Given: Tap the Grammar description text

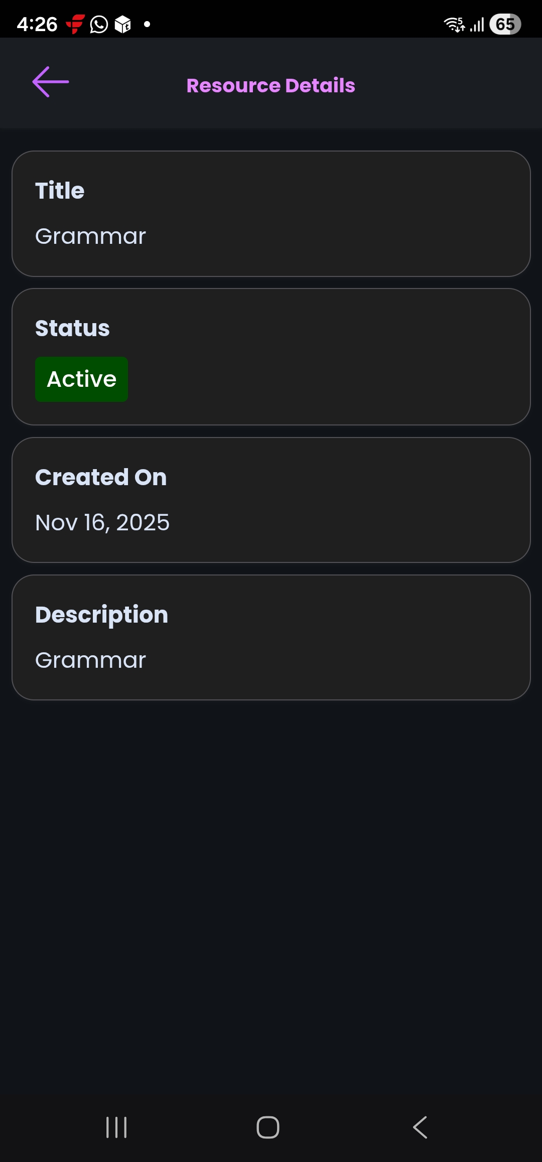Looking at the screenshot, I should pyautogui.click(x=90, y=660).
